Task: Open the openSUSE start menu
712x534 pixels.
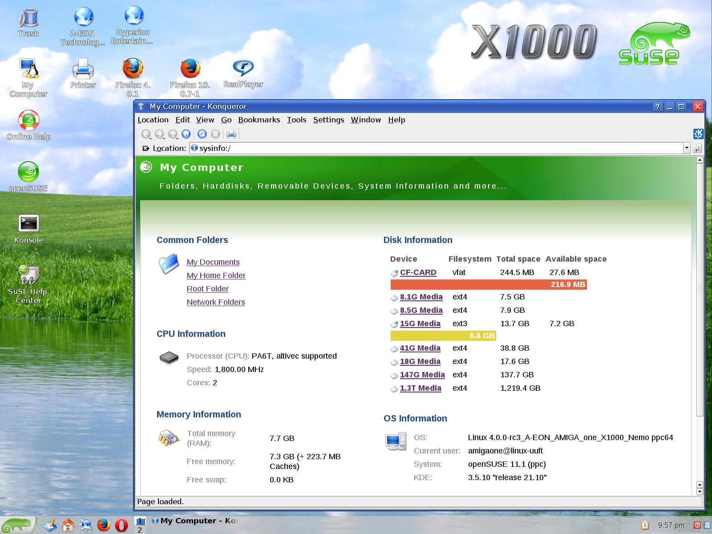Action: pos(18,525)
